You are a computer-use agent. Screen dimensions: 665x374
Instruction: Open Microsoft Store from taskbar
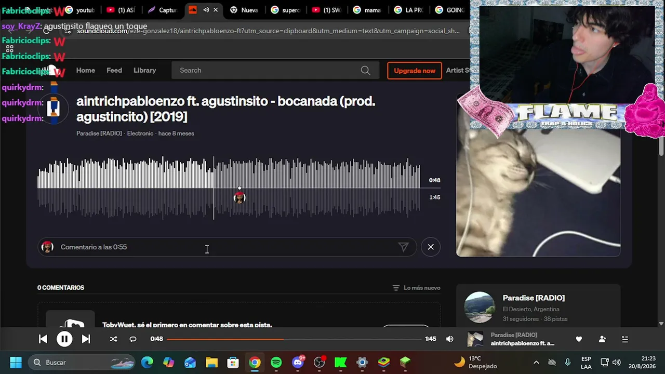(233, 362)
